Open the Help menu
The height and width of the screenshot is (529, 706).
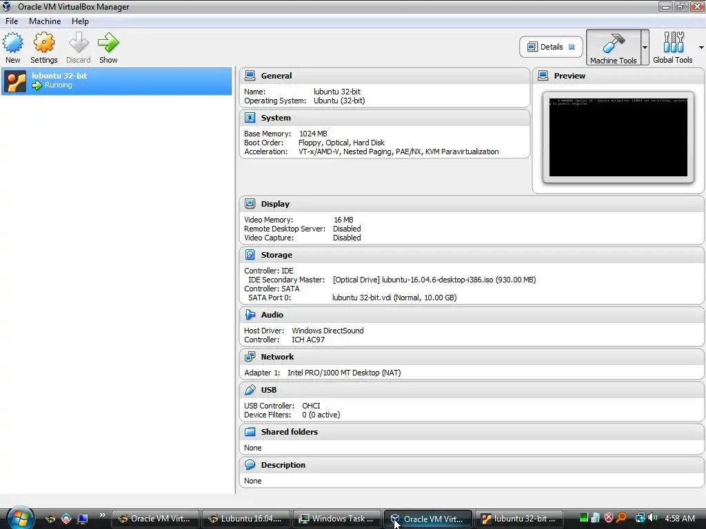pos(80,21)
